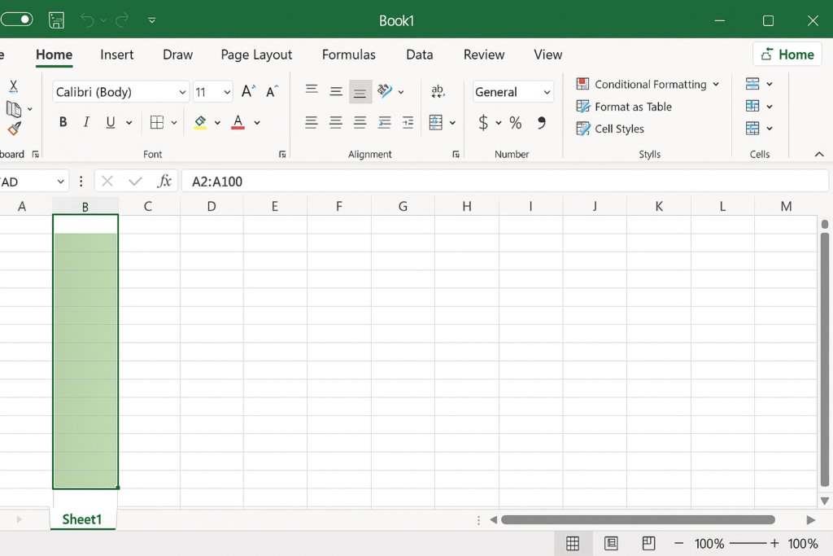Toggle Underline formatting
The width and height of the screenshot is (833, 556).
[x=110, y=122]
